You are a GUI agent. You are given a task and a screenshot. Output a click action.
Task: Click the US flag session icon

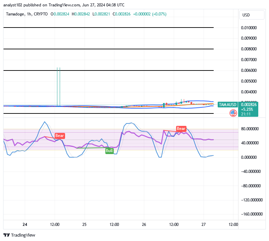pyautogui.click(x=233, y=113)
